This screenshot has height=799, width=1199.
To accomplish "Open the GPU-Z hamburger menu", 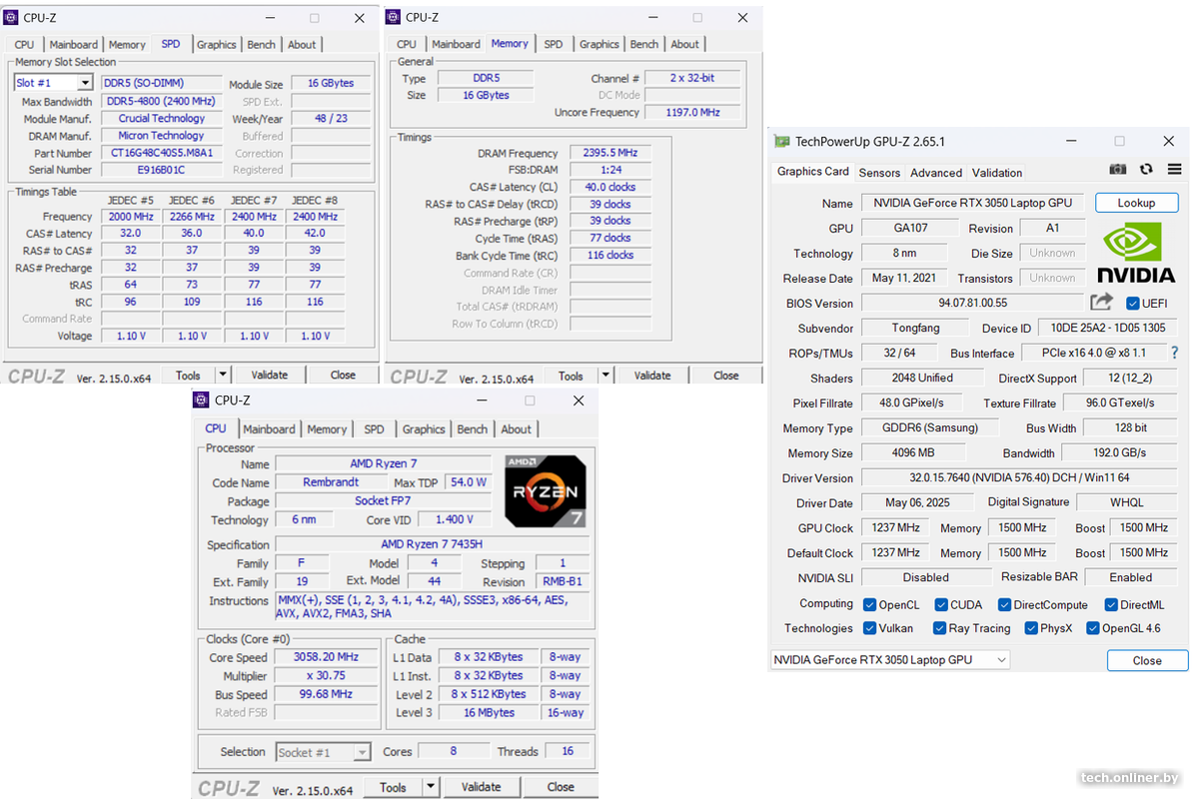I will (1174, 170).
